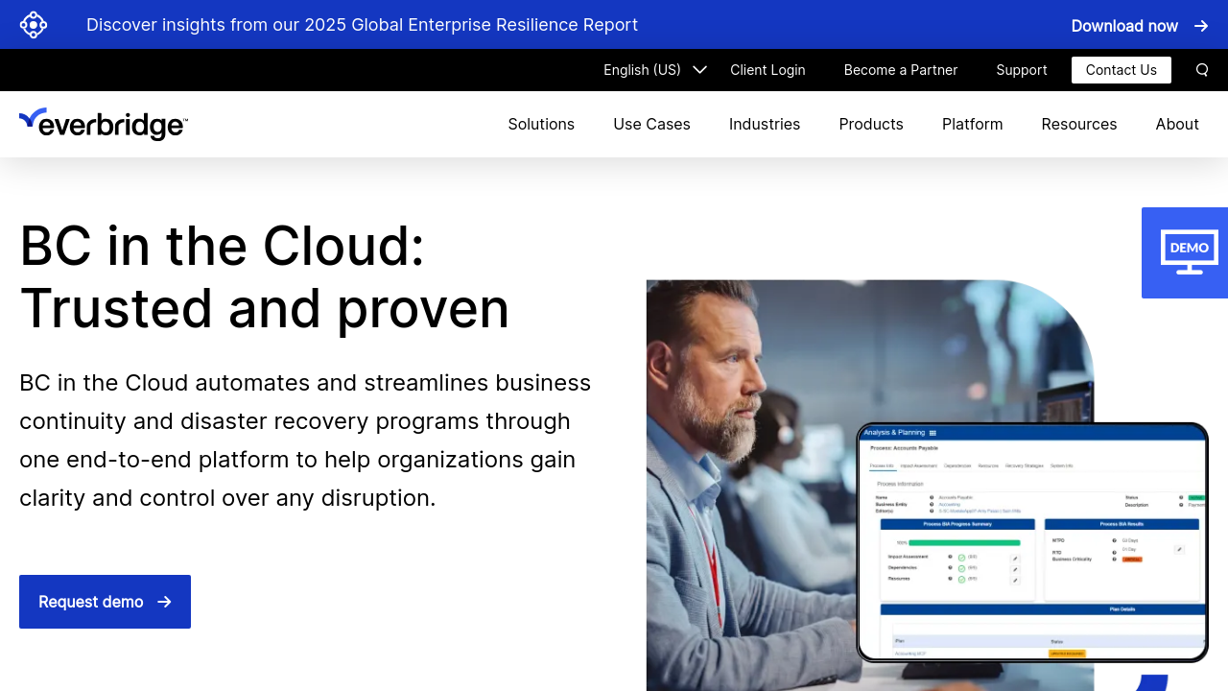
Task: Follow the Become a Partner link
Action: point(900,70)
